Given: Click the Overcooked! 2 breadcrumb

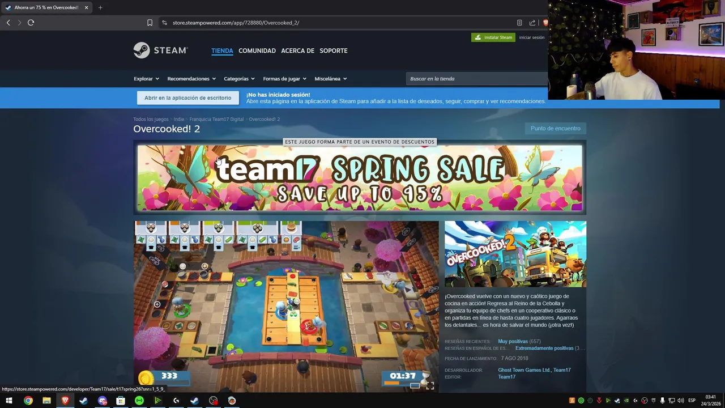Looking at the screenshot, I should [x=265, y=119].
